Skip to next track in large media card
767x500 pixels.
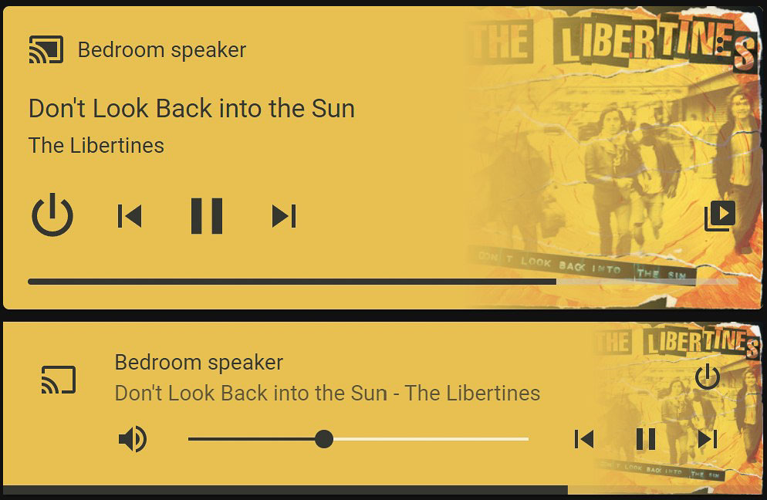pyautogui.click(x=284, y=216)
